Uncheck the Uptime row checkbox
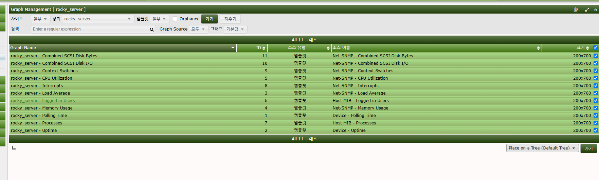The height and width of the screenshot is (180, 599). 596,131
